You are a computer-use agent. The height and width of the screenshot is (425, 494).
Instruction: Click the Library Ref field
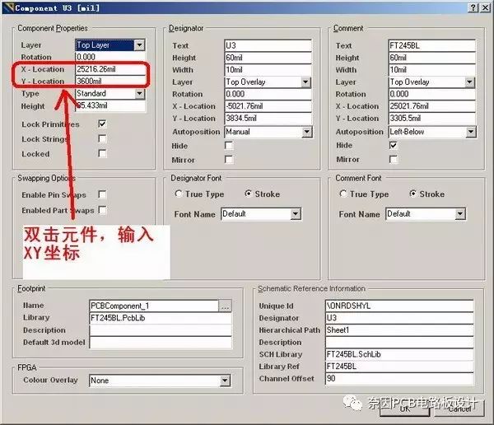399,367
